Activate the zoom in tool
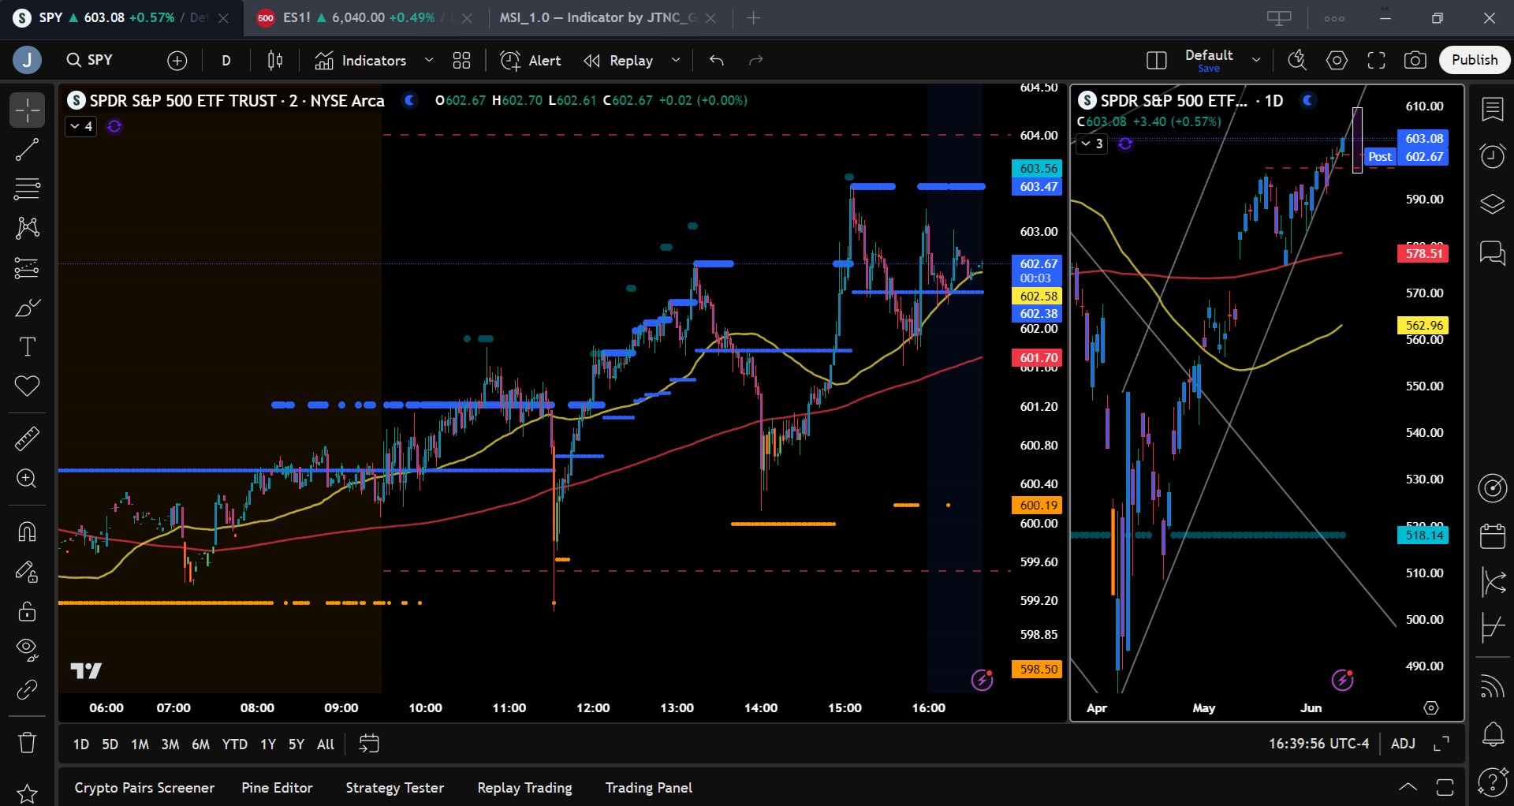This screenshot has width=1514, height=806. [27, 479]
